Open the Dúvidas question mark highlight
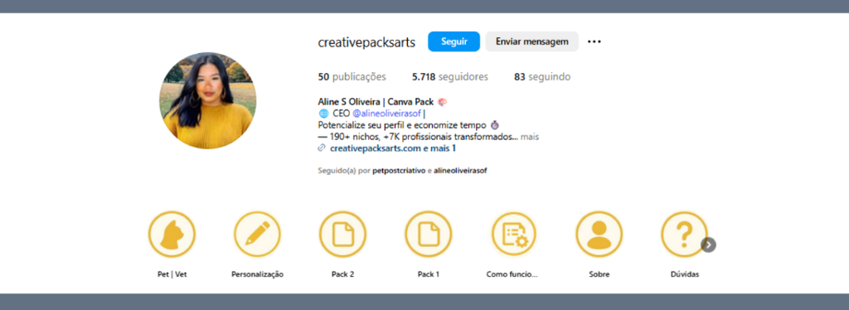Screen dimensions: 849x310 click(684, 235)
